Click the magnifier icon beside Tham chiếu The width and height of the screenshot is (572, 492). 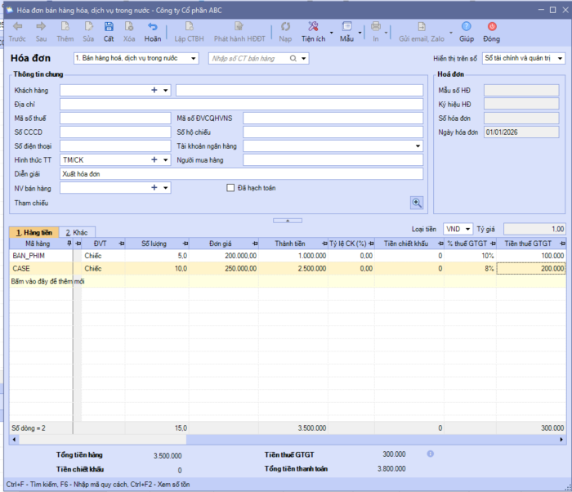point(416,203)
